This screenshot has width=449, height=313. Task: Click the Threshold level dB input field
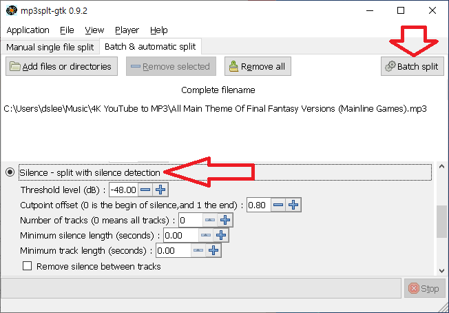tap(123, 190)
